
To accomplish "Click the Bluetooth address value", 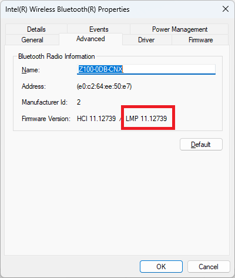I will 105,86.
